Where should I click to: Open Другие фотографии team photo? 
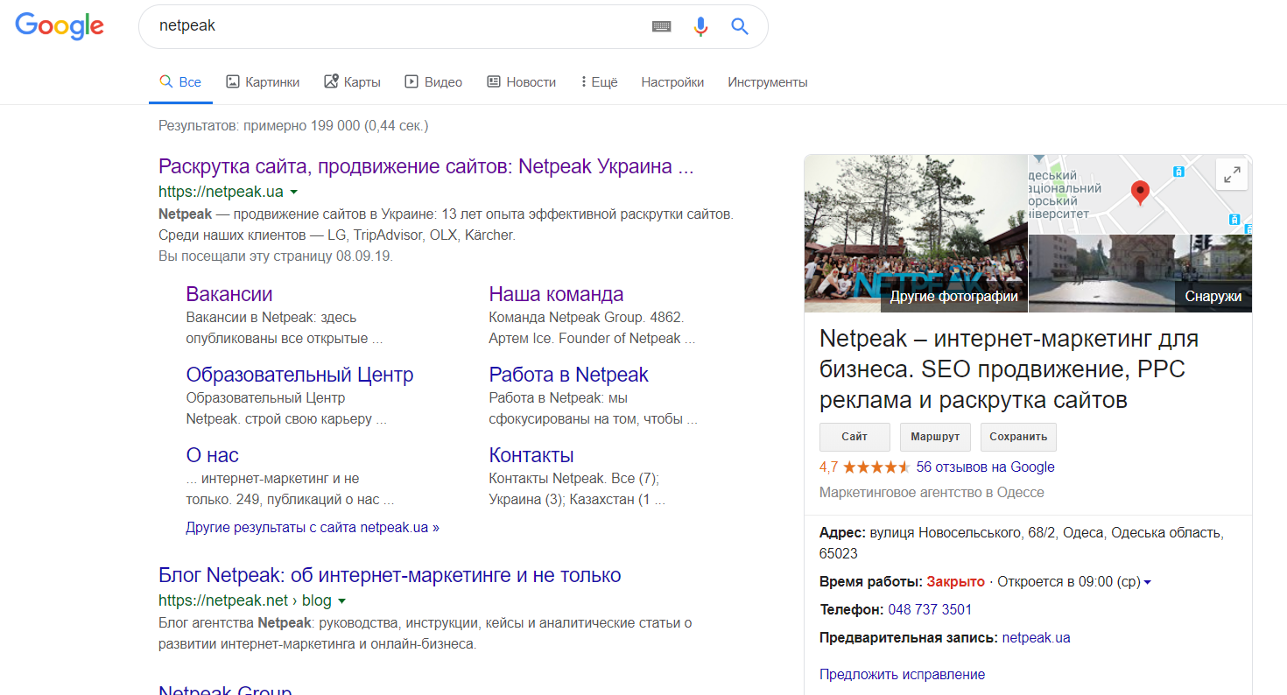click(916, 234)
